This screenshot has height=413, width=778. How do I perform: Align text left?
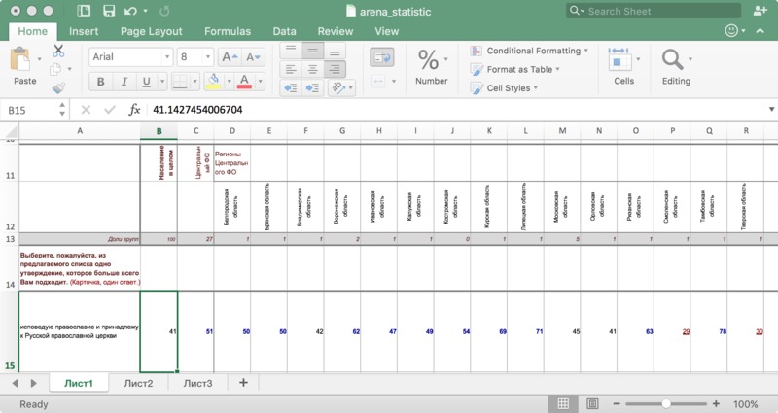coord(291,69)
